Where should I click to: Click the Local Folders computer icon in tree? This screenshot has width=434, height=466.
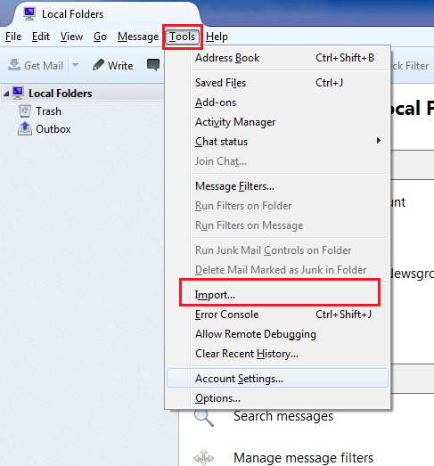(19, 93)
